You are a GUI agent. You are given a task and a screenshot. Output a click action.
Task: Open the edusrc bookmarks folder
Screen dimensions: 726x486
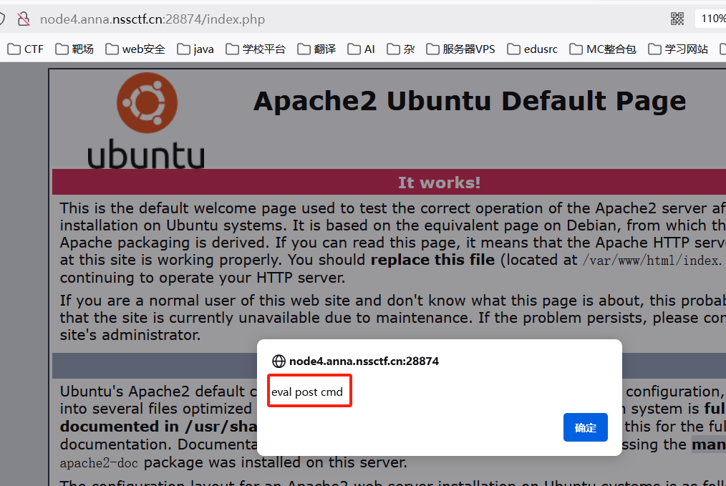coord(533,49)
